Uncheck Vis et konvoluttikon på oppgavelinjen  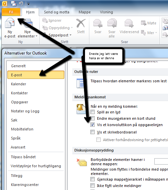point(93,125)
